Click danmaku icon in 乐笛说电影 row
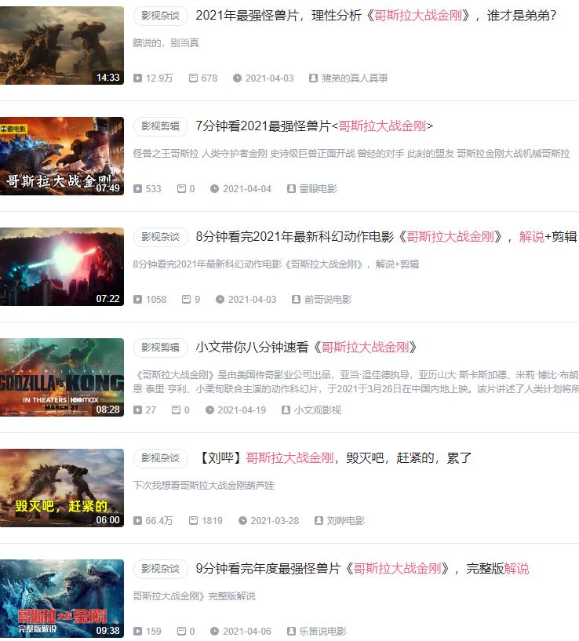 tap(181, 631)
